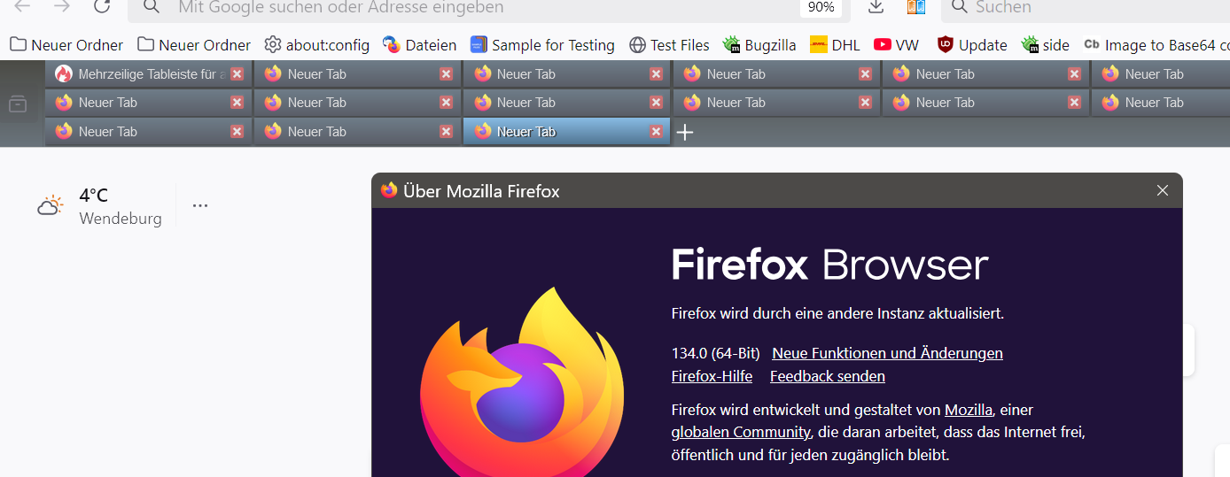The height and width of the screenshot is (477, 1230).
Task: Follow the Mozilla link
Action: 969,410
